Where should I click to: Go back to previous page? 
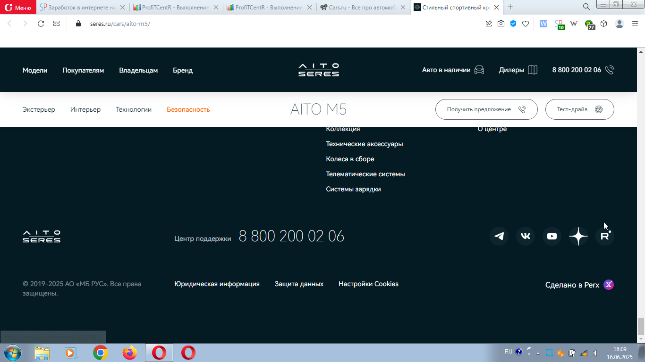9,24
